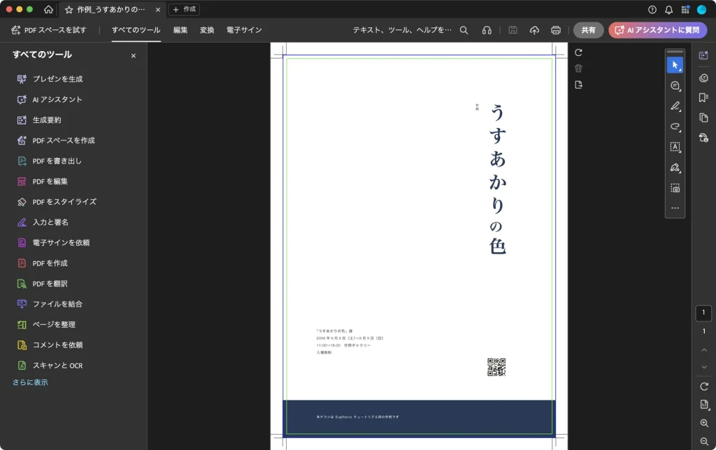Zoom out with magnifier minus icon
Viewport: 716px width, 450px height.
[704, 442]
